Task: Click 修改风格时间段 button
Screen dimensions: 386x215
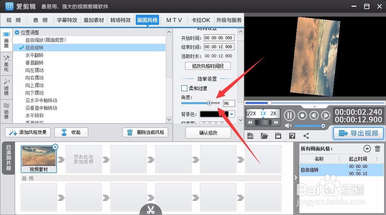Action: point(208,66)
